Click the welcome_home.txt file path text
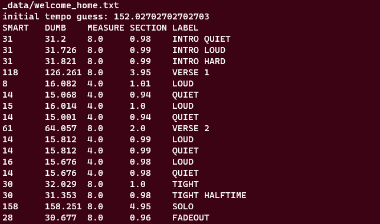 click(61, 5)
